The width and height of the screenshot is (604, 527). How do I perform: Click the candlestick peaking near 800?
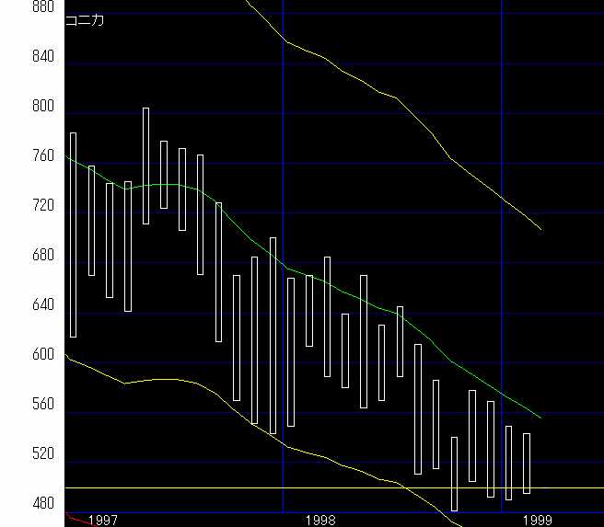pos(145,166)
